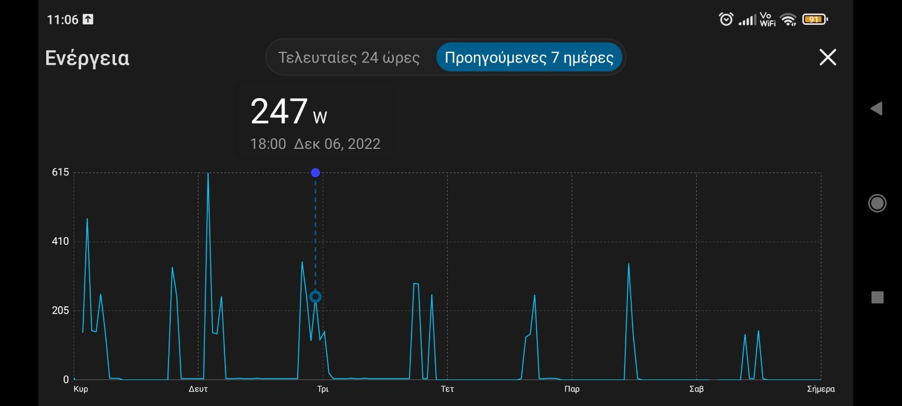
Task: Click the Τετ day label on the axis
Action: (x=448, y=389)
